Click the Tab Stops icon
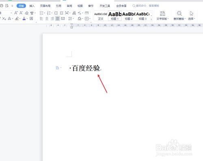The width and height of the screenshot is (203, 161). 86,13
